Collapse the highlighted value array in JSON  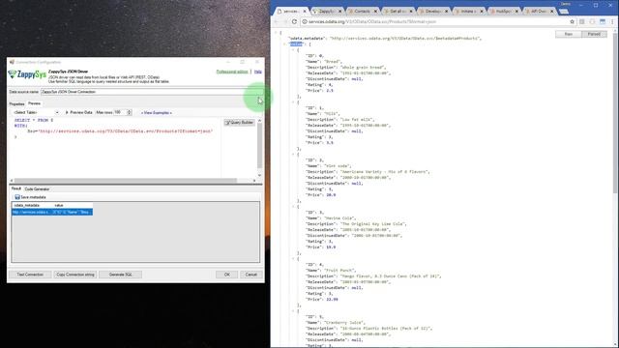tap(284, 44)
